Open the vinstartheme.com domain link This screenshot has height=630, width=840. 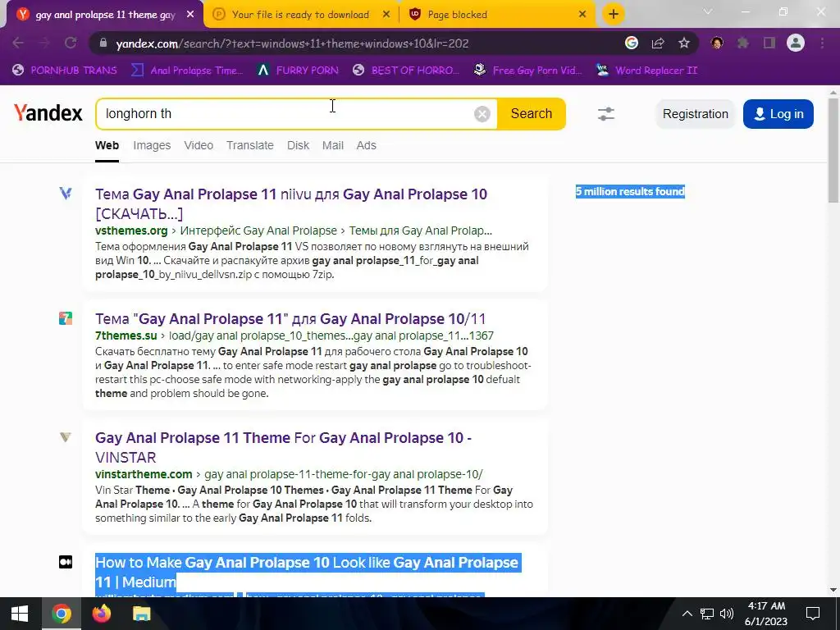pyautogui.click(x=144, y=475)
